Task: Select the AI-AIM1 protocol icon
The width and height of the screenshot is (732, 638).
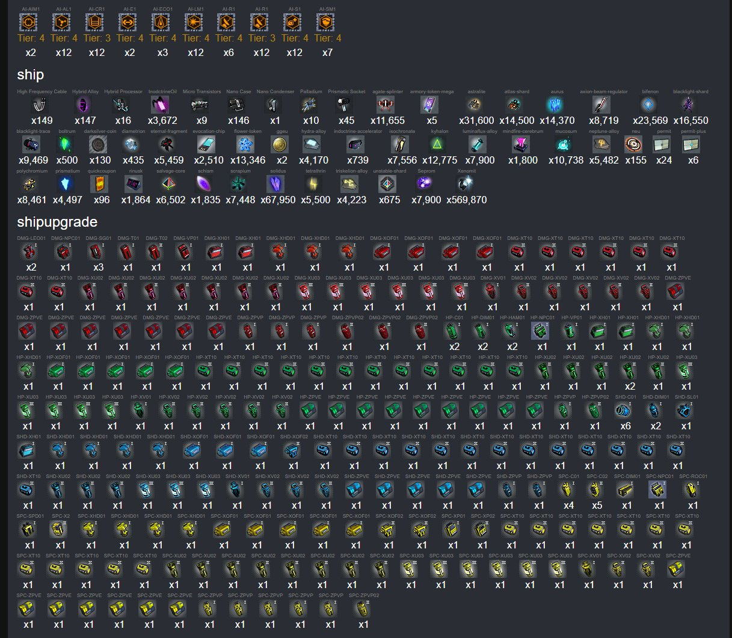Action: [x=29, y=23]
